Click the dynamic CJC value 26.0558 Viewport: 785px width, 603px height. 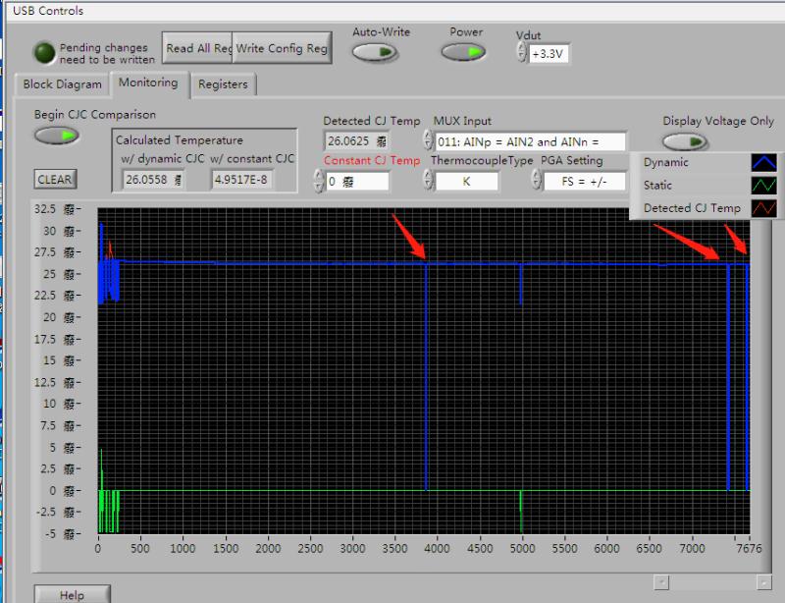tap(153, 180)
